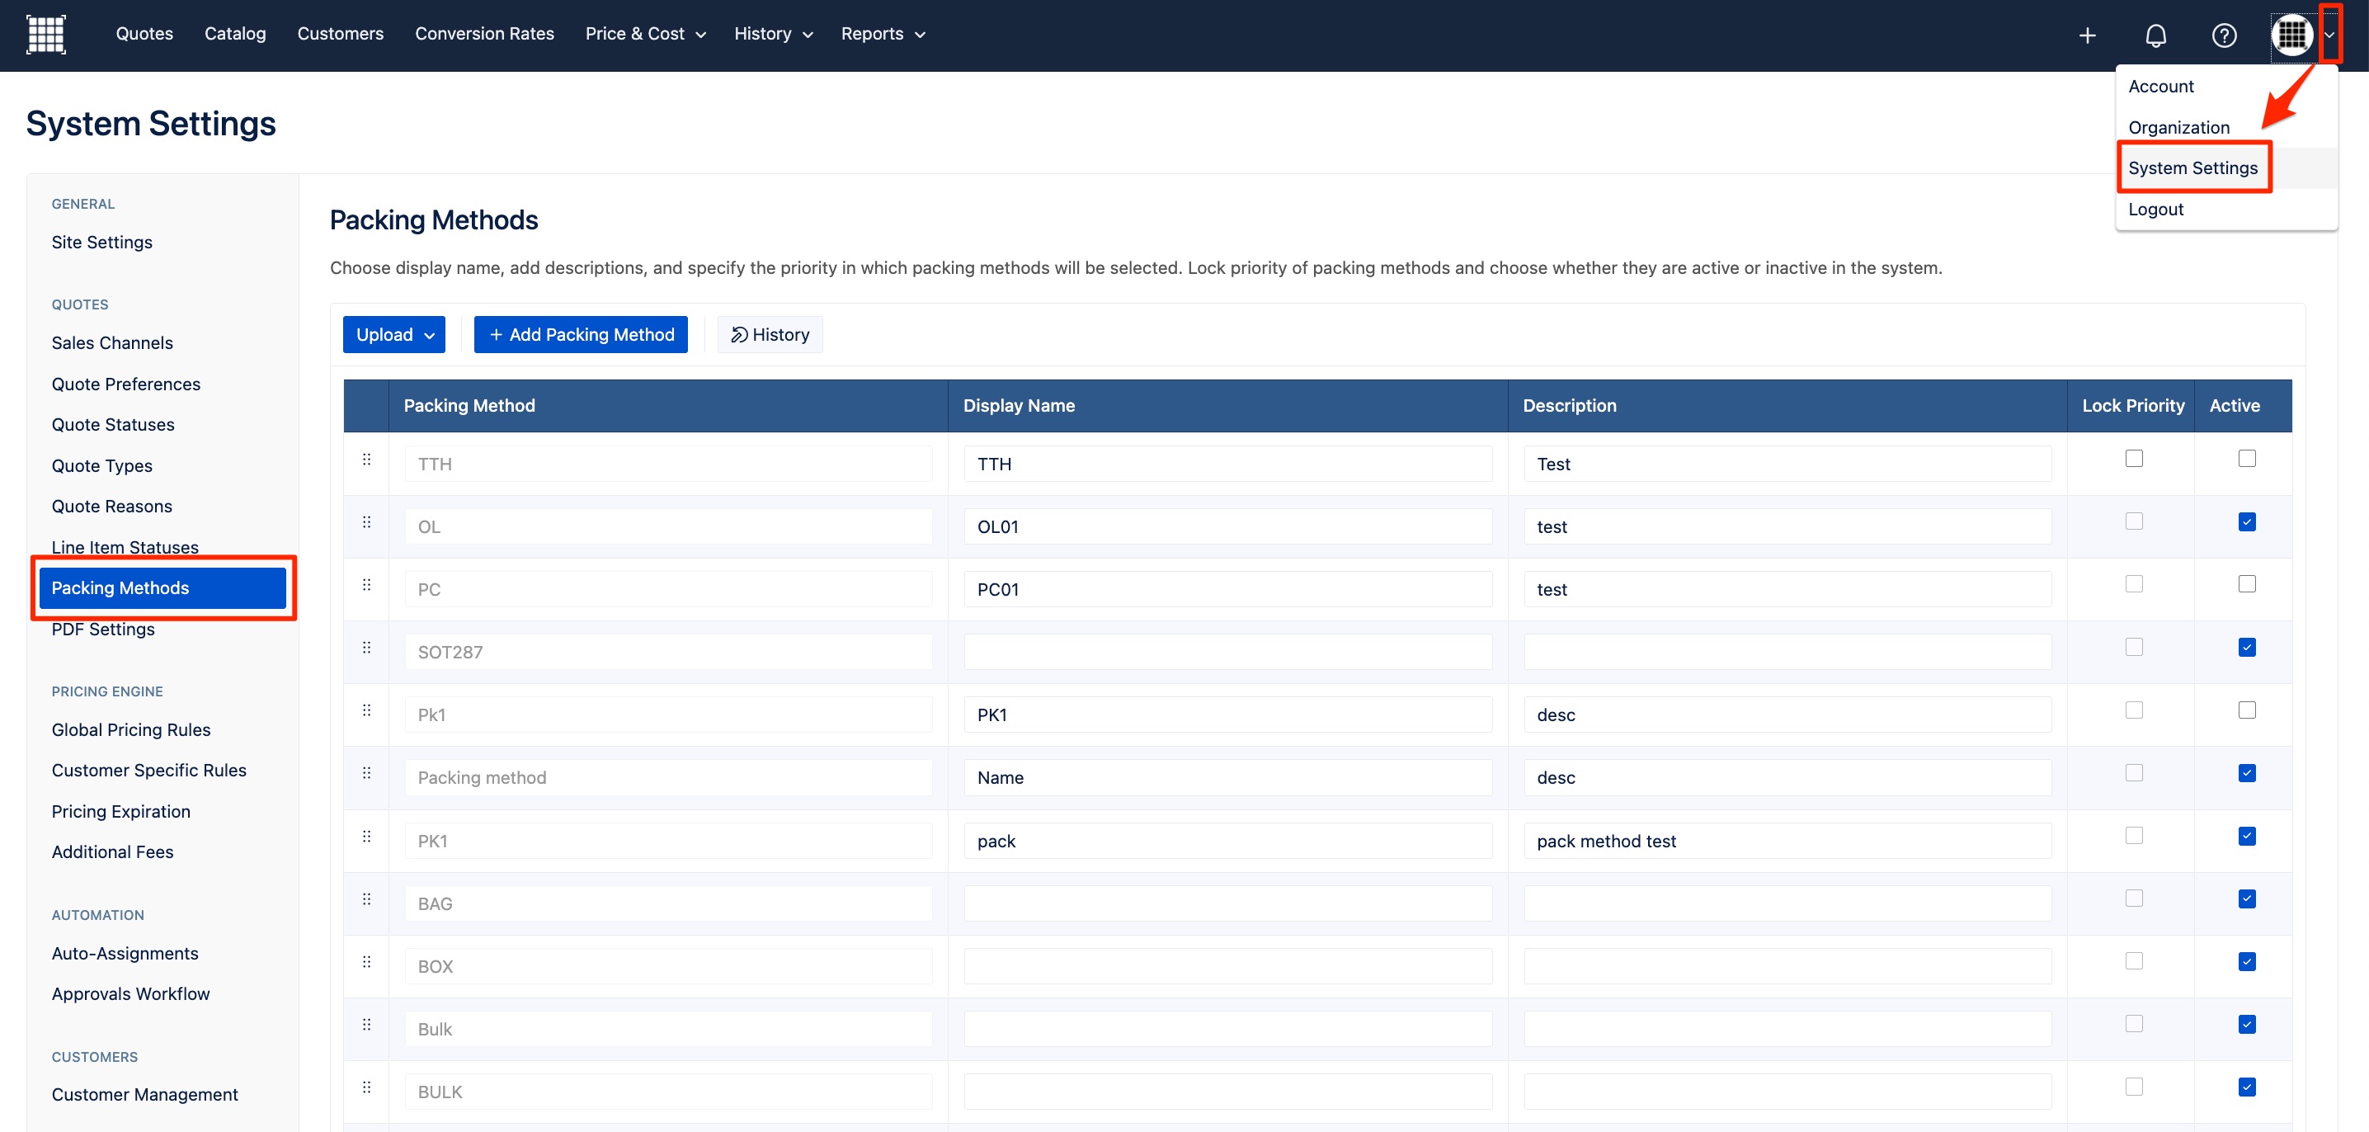Toggle the user menu chevron

click(2329, 35)
